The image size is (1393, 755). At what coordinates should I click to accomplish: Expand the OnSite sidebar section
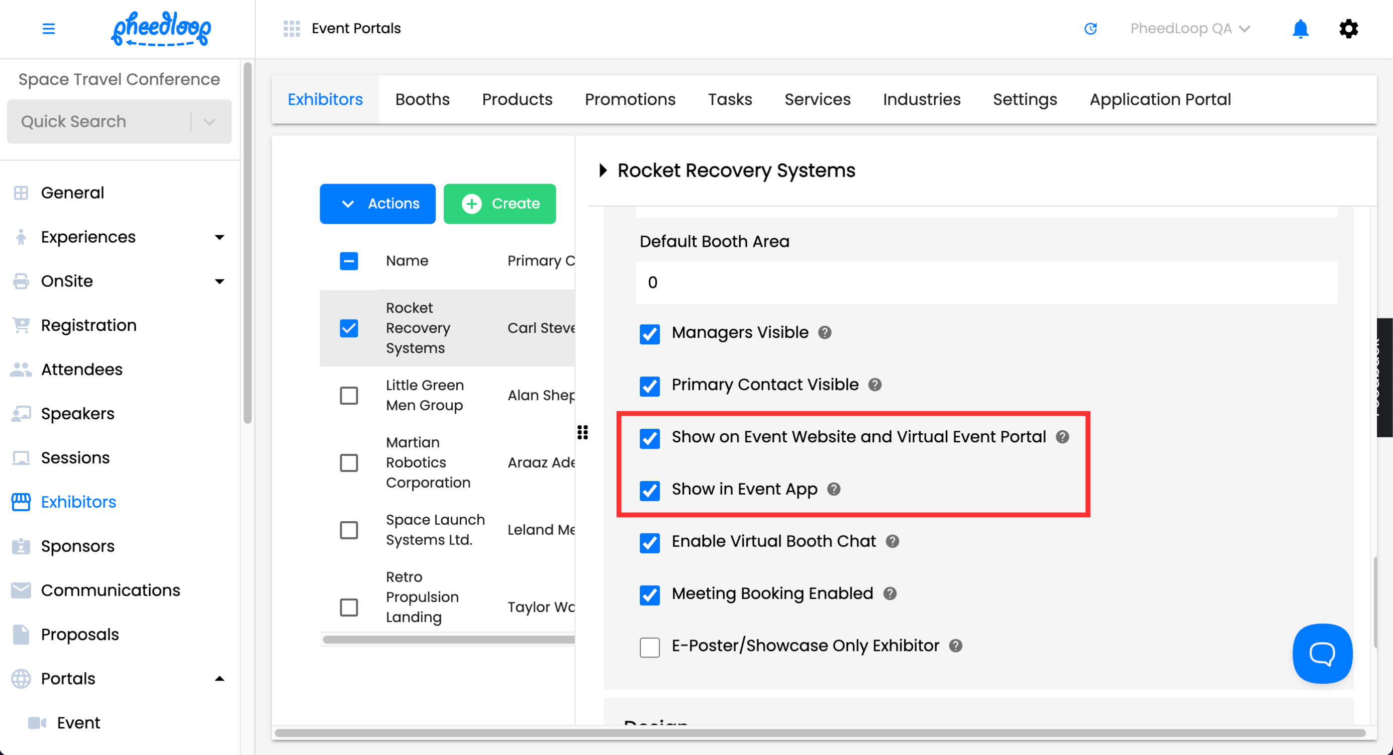pyautogui.click(x=220, y=282)
